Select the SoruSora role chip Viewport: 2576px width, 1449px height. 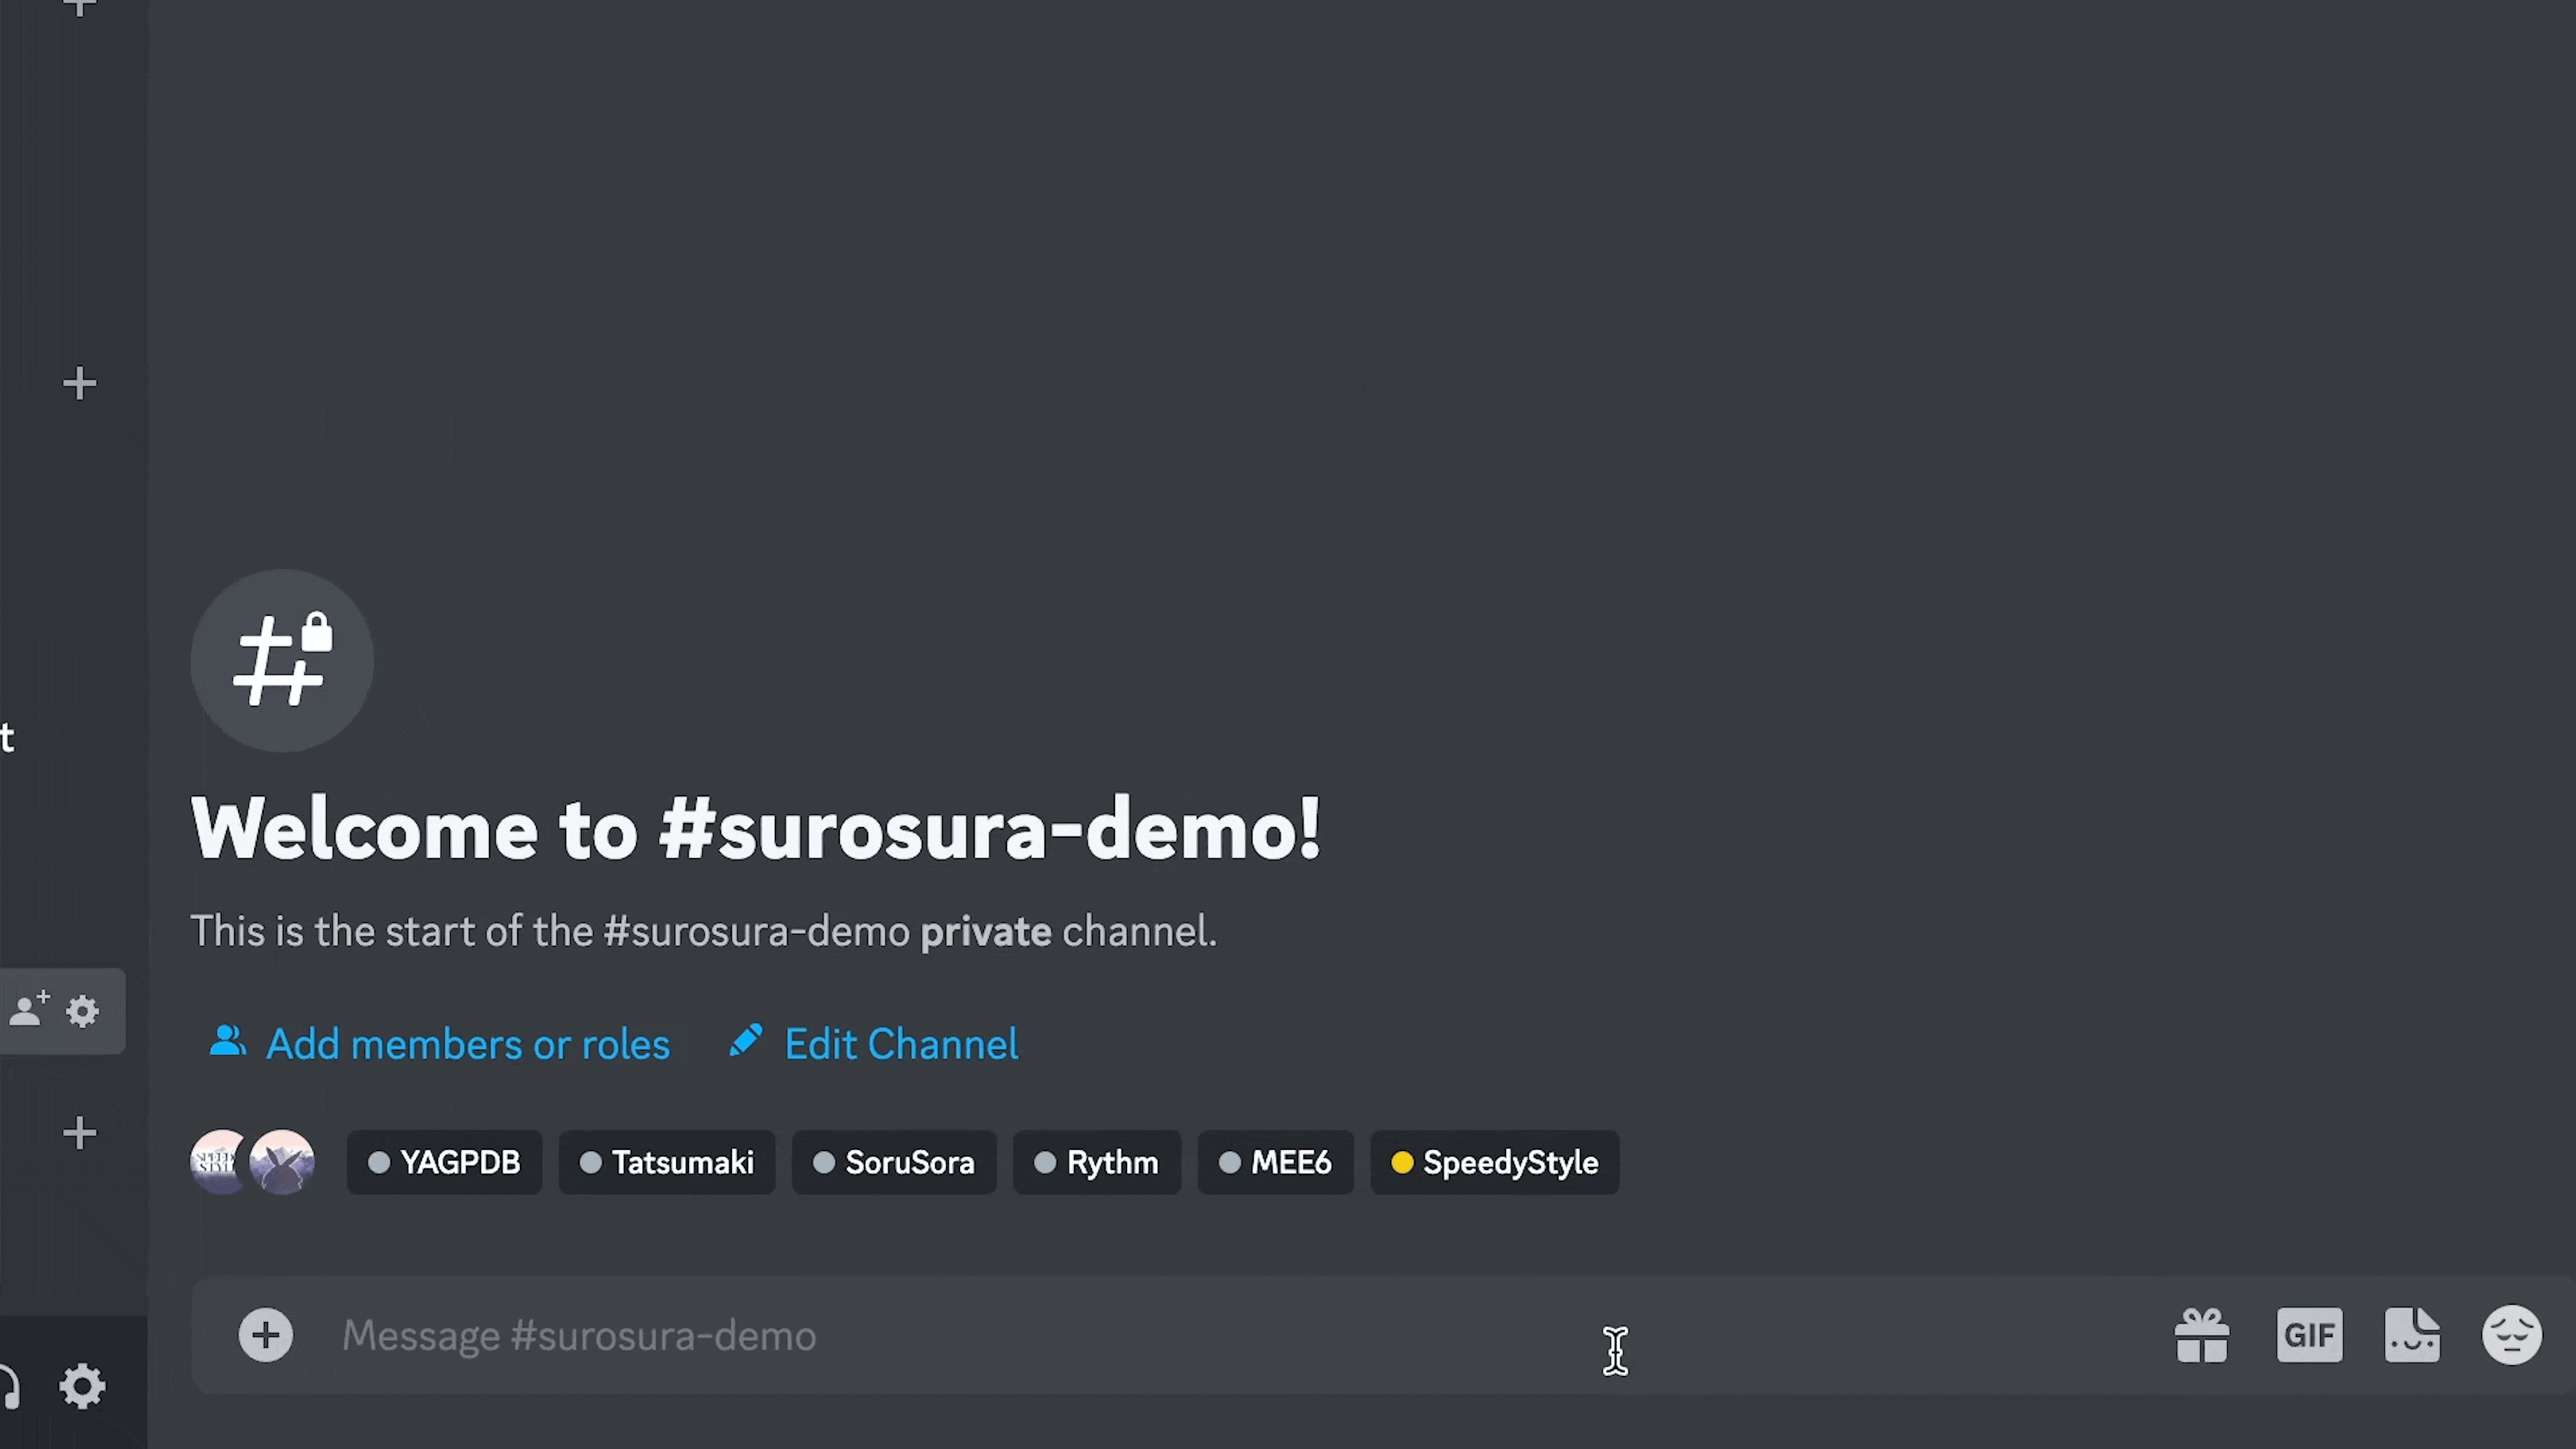894,1162
